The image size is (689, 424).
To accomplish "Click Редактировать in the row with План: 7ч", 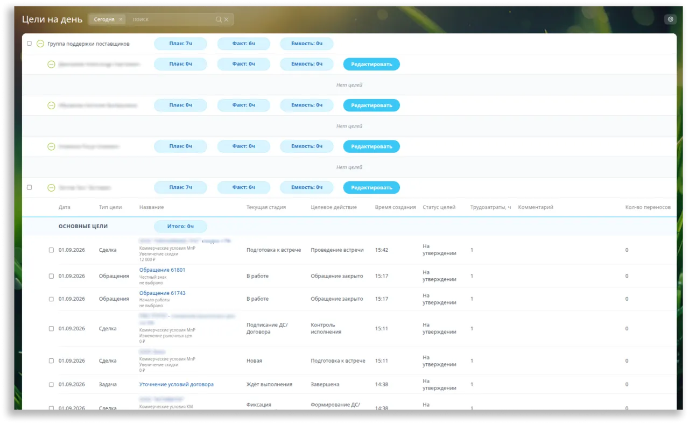I will point(371,188).
